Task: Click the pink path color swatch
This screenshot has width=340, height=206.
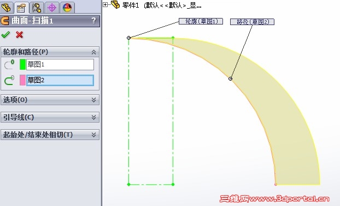Action: click(x=22, y=80)
